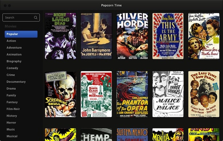The width and height of the screenshot is (223, 141).
Task: Select the Screaming Skull poster
Action: point(60,94)
